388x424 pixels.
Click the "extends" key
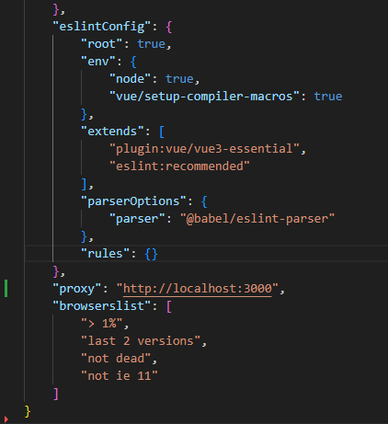112,132
